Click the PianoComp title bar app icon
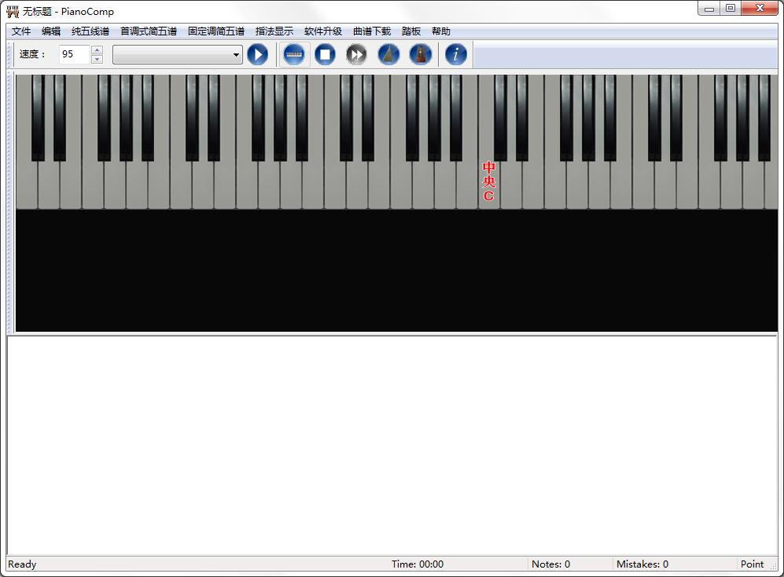784x577 pixels. point(13,11)
